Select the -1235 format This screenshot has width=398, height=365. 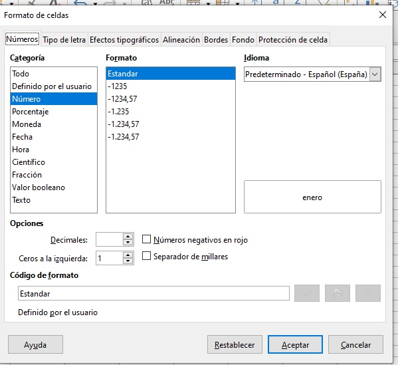(171, 86)
